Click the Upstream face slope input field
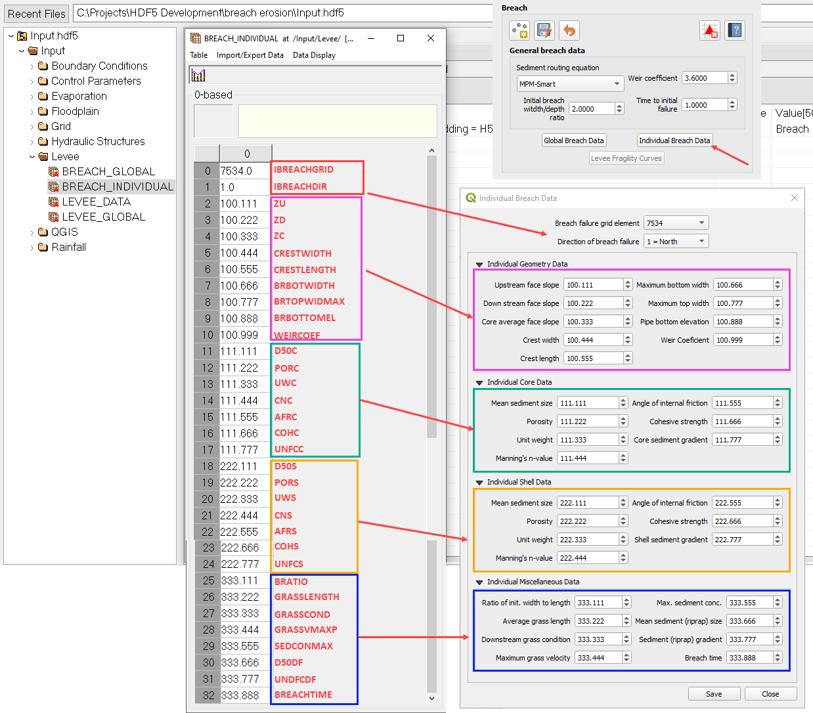The image size is (813, 713). 593,285
